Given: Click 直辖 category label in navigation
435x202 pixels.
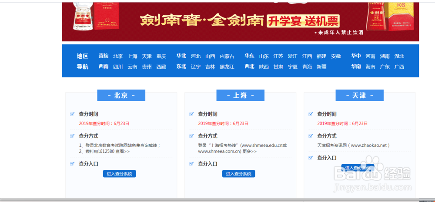Looking at the screenshot, I should pos(104,56).
